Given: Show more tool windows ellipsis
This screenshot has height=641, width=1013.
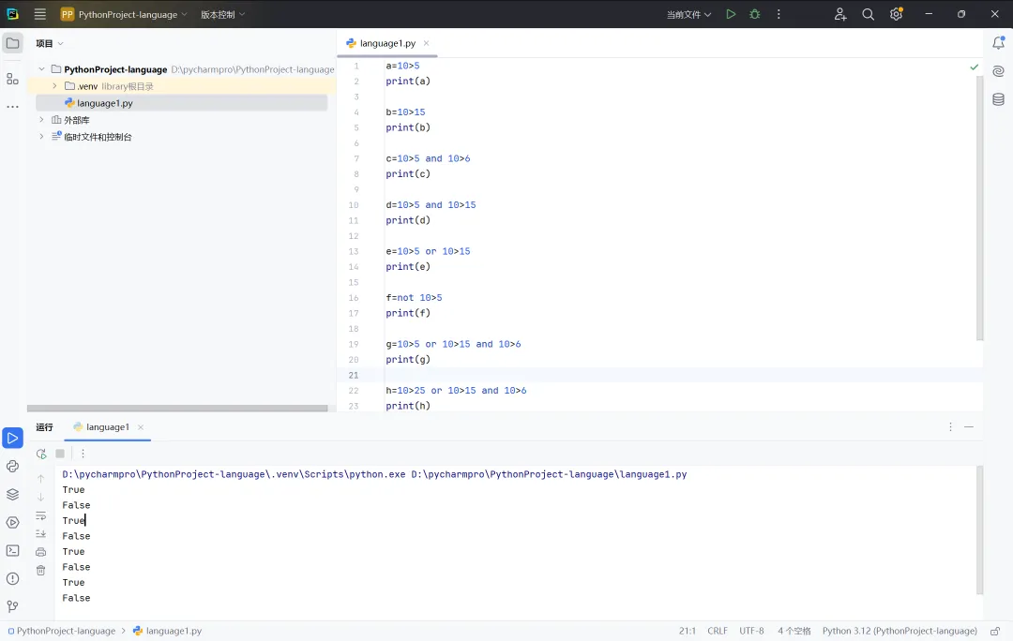Looking at the screenshot, I should point(12,107).
